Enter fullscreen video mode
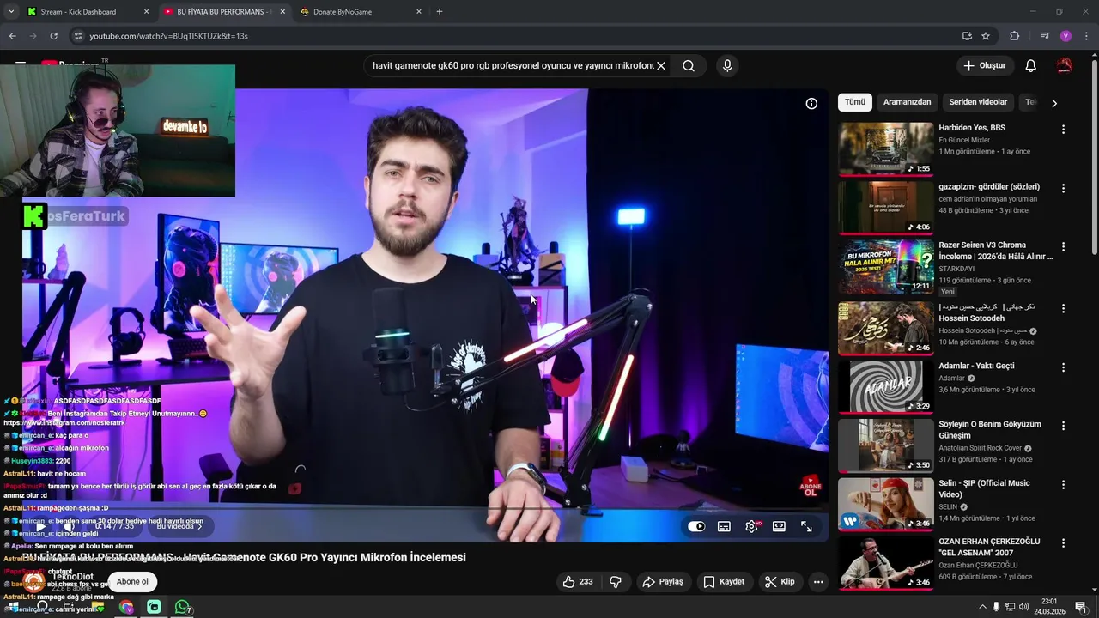This screenshot has height=618, width=1099. coord(806,526)
